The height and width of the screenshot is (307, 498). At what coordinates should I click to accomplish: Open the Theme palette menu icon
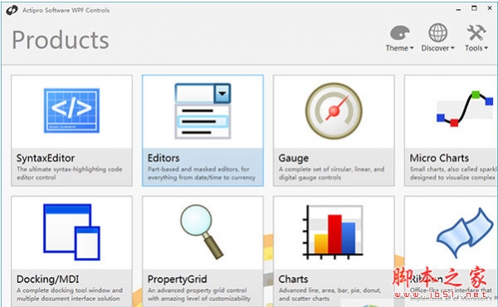[399, 32]
